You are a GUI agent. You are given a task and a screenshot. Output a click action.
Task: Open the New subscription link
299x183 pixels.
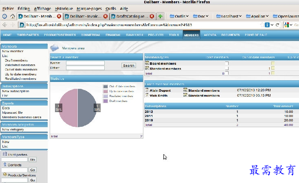pos(15,91)
